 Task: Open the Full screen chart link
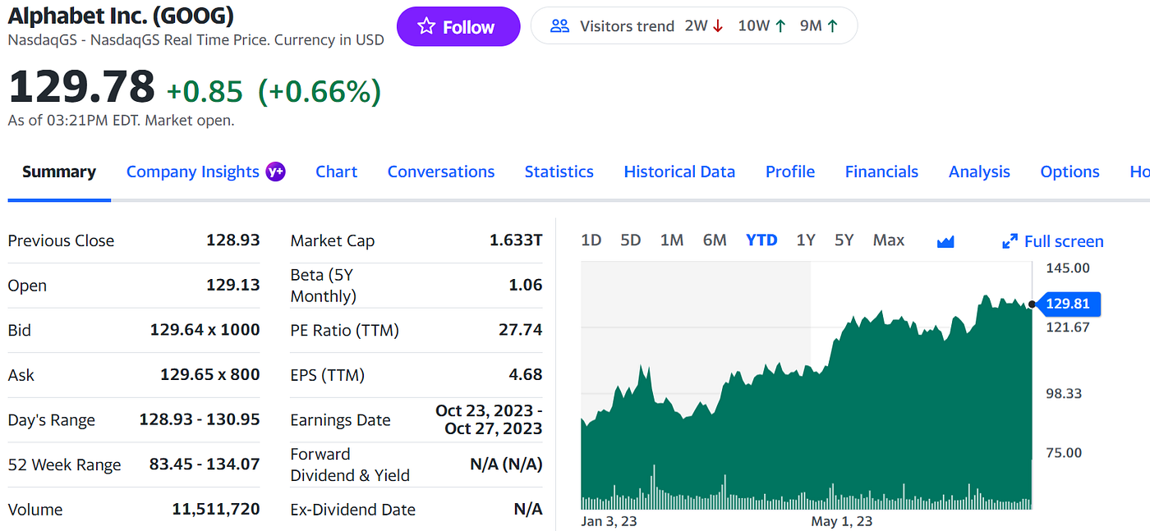tap(1063, 240)
